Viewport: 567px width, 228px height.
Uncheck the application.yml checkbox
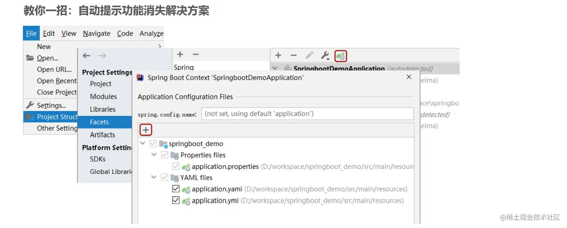176,200
